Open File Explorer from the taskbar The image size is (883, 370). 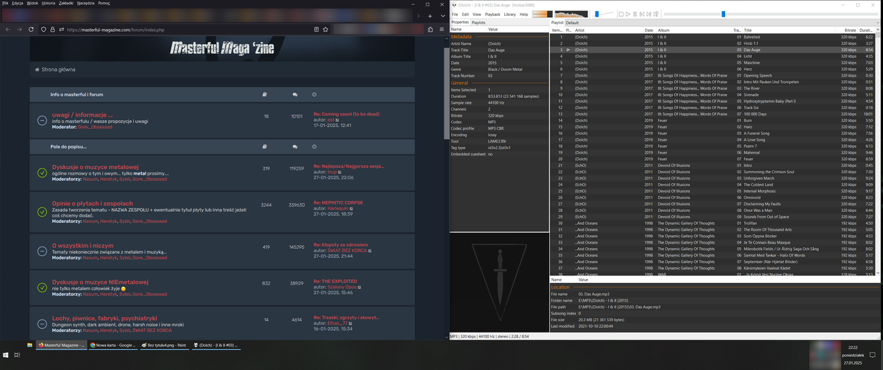30,344
